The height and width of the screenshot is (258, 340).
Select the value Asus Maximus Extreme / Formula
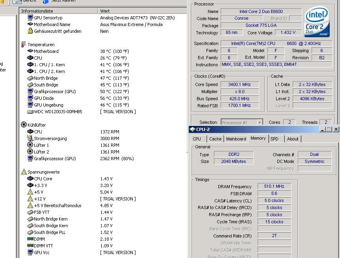(x=131, y=24)
